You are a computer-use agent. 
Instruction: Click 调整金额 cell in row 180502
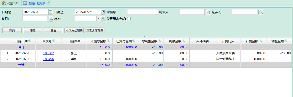click(279, 53)
